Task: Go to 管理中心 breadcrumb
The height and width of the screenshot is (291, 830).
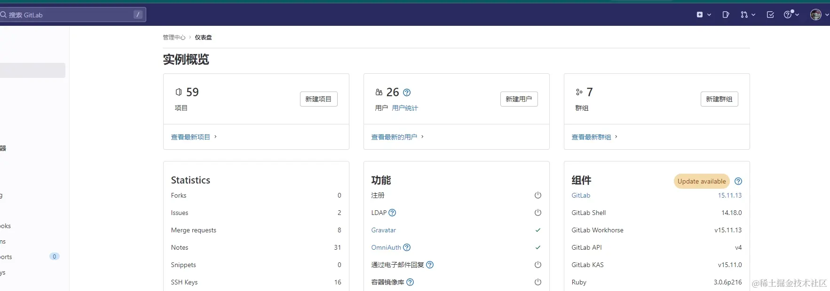Action: tap(174, 37)
